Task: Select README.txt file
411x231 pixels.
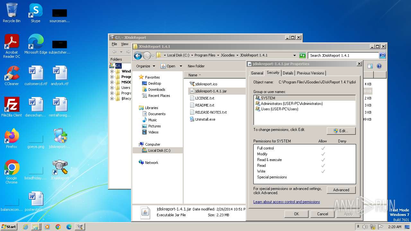Action: click(x=202, y=105)
